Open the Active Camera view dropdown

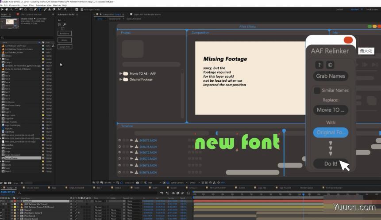pyautogui.click(x=179, y=182)
